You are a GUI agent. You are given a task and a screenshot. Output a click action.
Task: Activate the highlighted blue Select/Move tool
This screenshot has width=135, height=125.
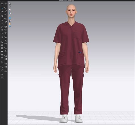(2, 8)
